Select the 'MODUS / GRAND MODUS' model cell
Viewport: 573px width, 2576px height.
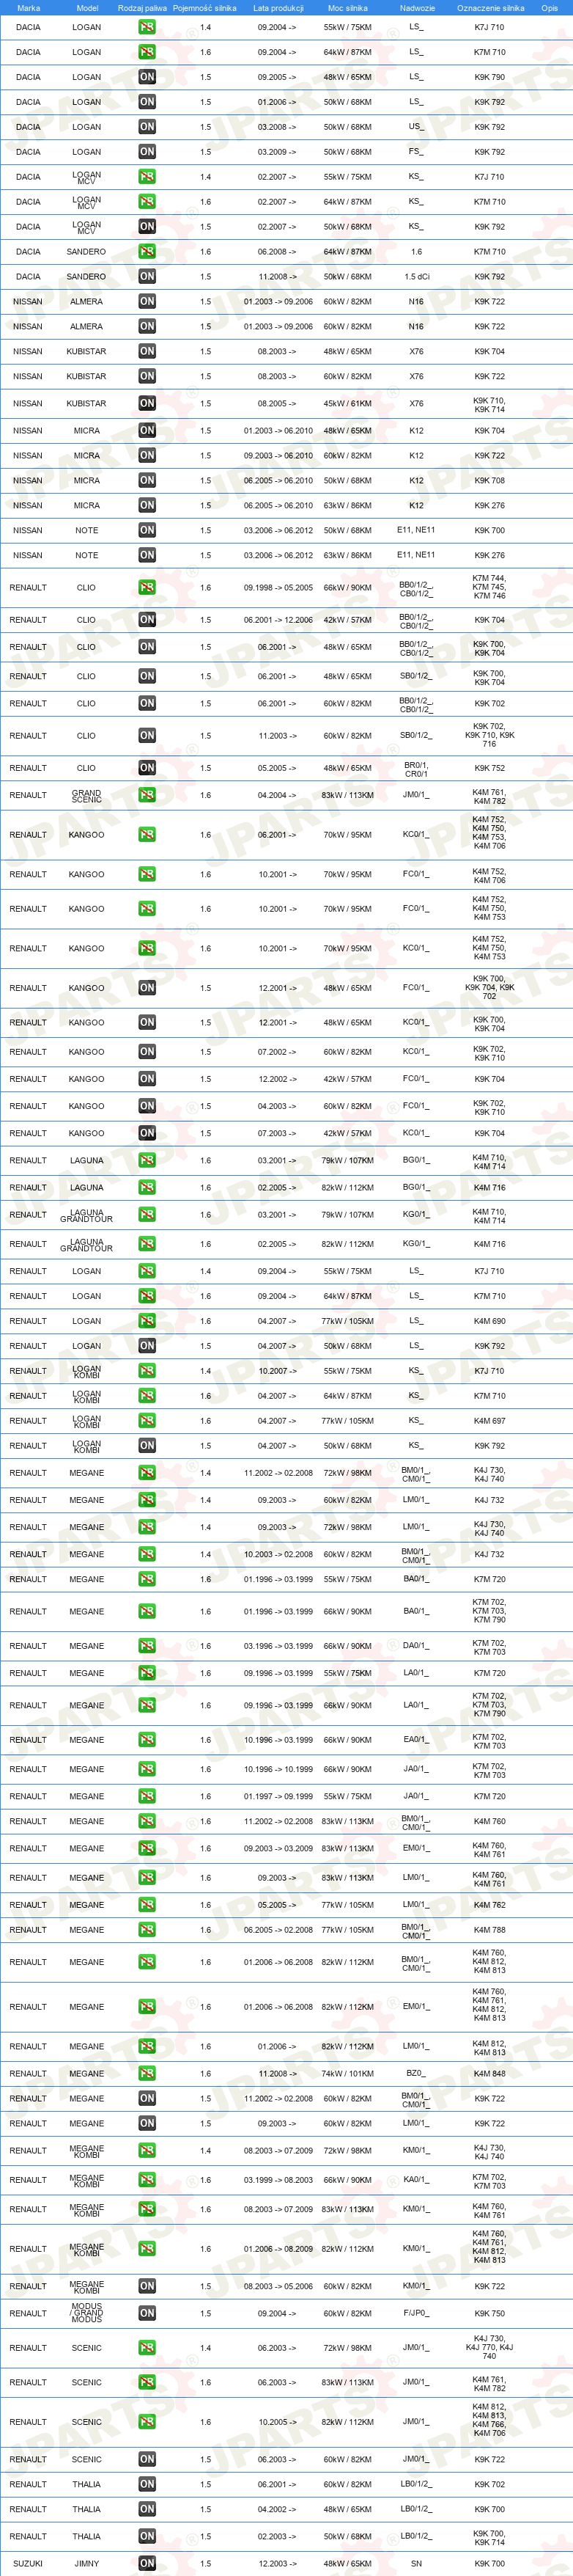coord(87,2313)
